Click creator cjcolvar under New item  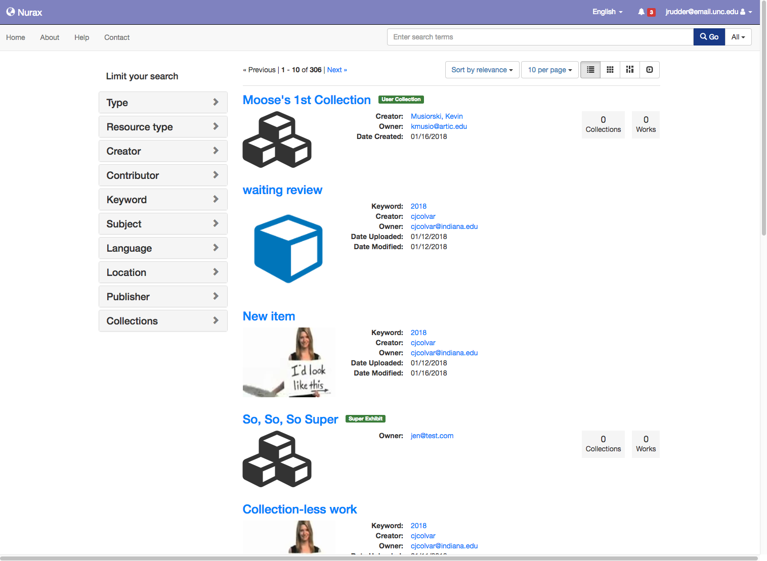coord(423,343)
